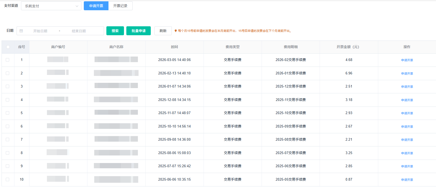Viewport: 436px width, 188px height.
Task: Toggle the select-all checkbox in table header
Action: coord(8,47)
